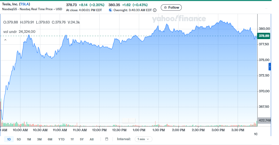This screenshot has height=145, width=279.
Task: Click the overnight moon icon
Action: 110,10
